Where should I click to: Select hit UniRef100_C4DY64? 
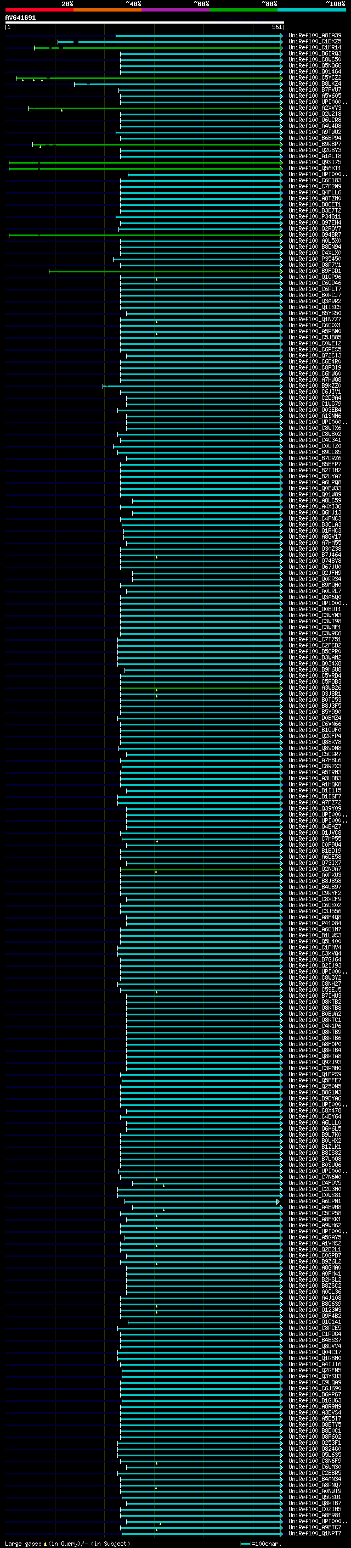[x=314, y=1116]
